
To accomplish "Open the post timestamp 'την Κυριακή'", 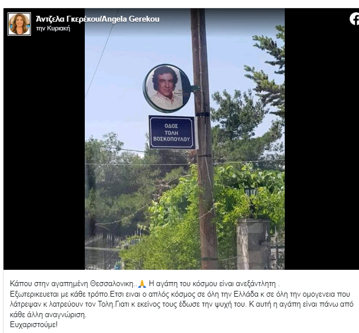I will coord(53,28).
